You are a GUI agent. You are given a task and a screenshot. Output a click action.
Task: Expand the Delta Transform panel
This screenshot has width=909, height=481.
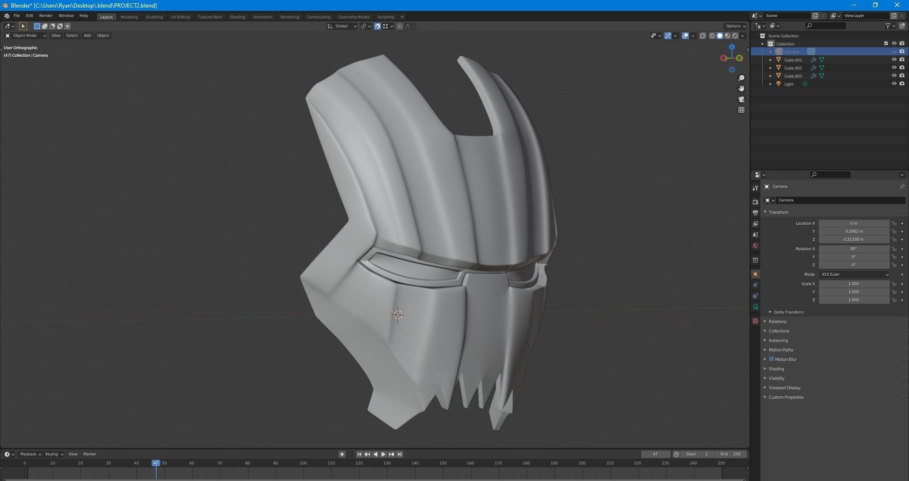pos(789,312)
